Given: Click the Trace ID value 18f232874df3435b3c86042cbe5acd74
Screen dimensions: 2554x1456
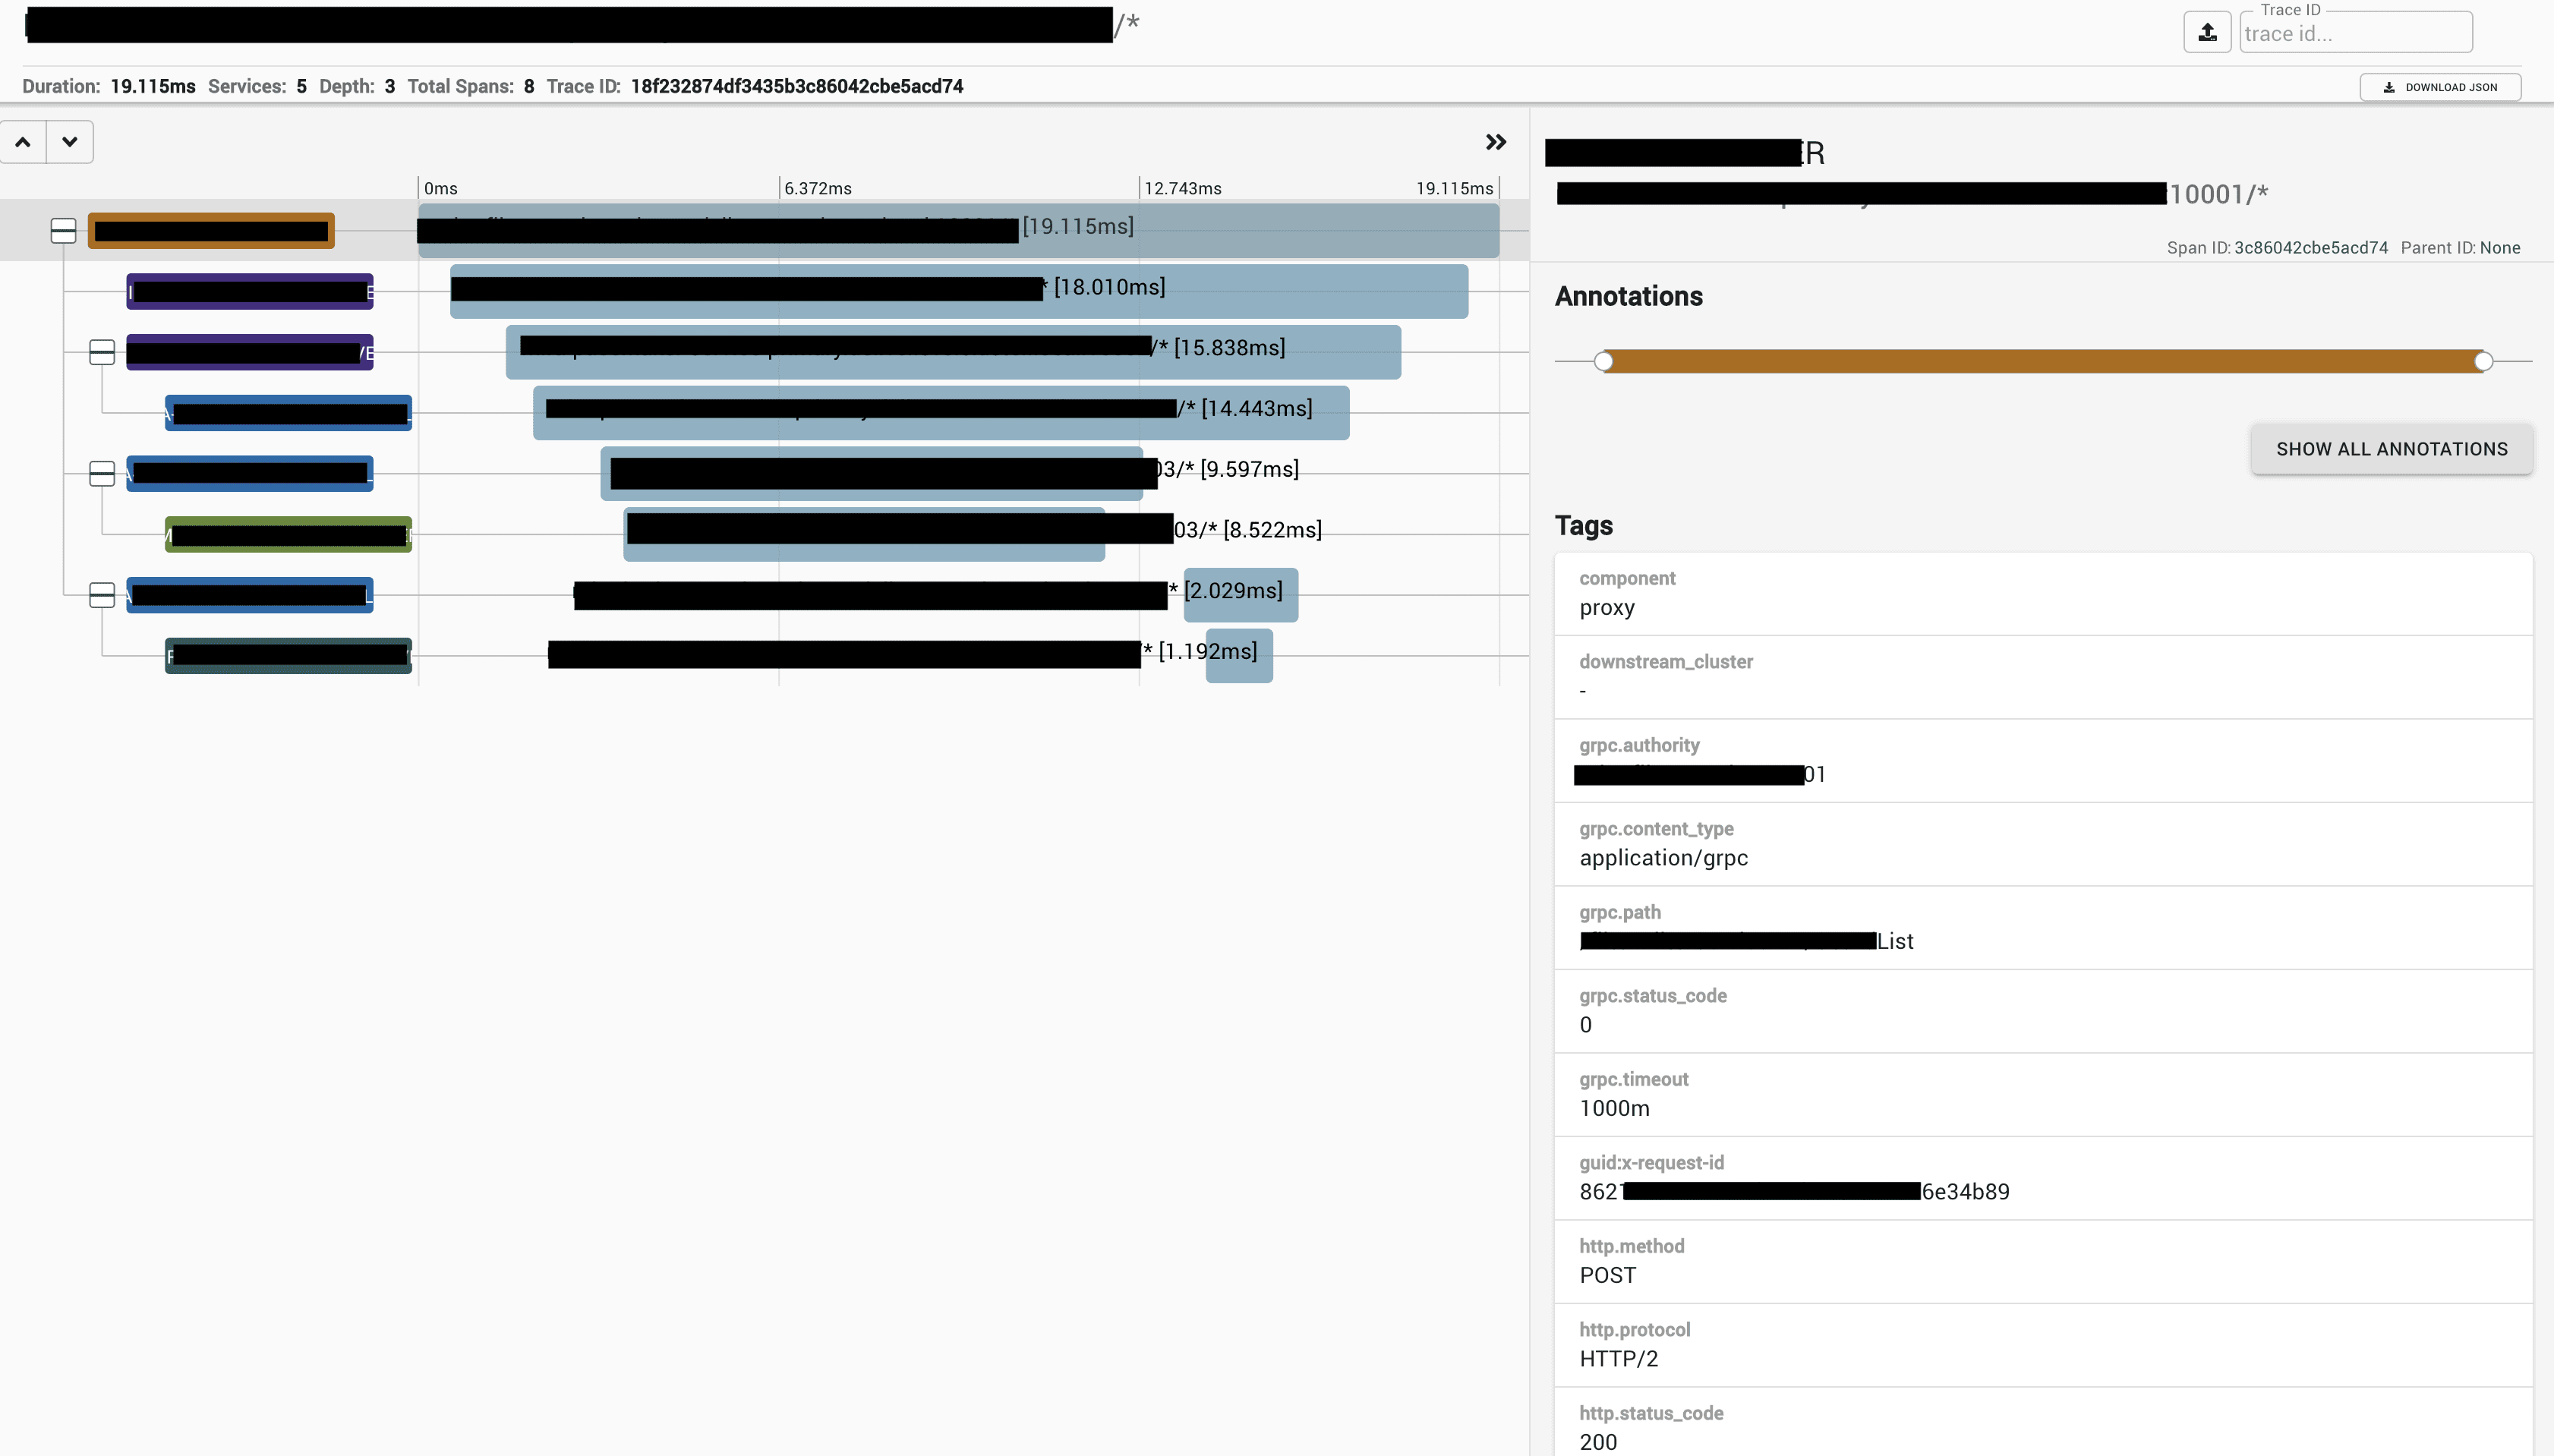Looking at the screenshot, I should coord(797,87).
